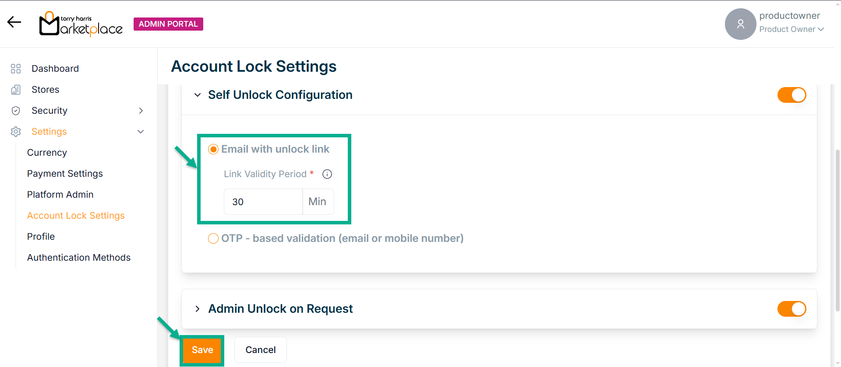
Task: Click the Stores building icon
Action: [16, 90]
